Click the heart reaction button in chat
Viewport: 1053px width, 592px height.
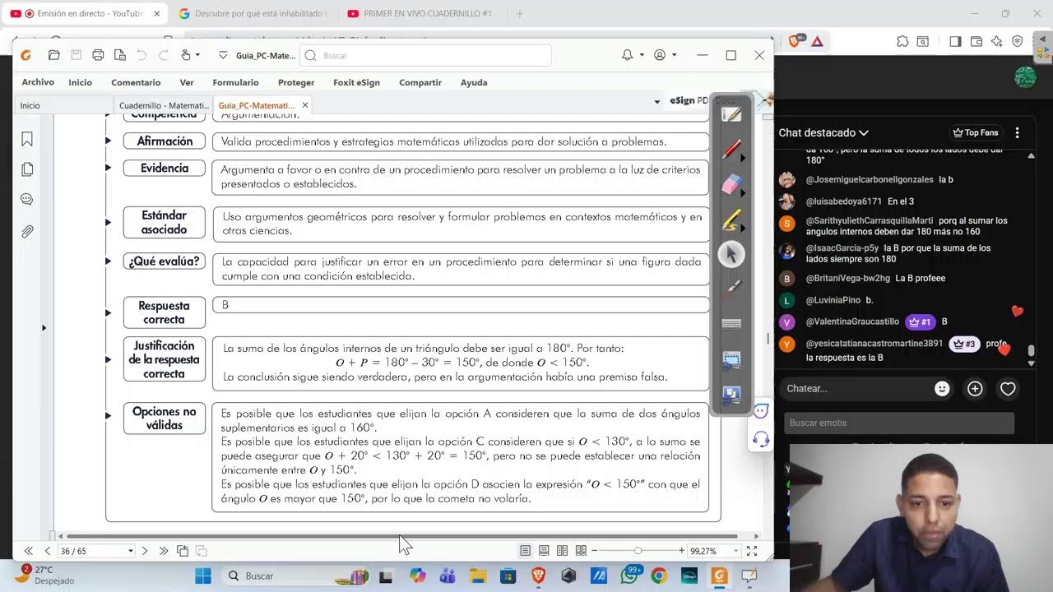(x=1008, y=388)
